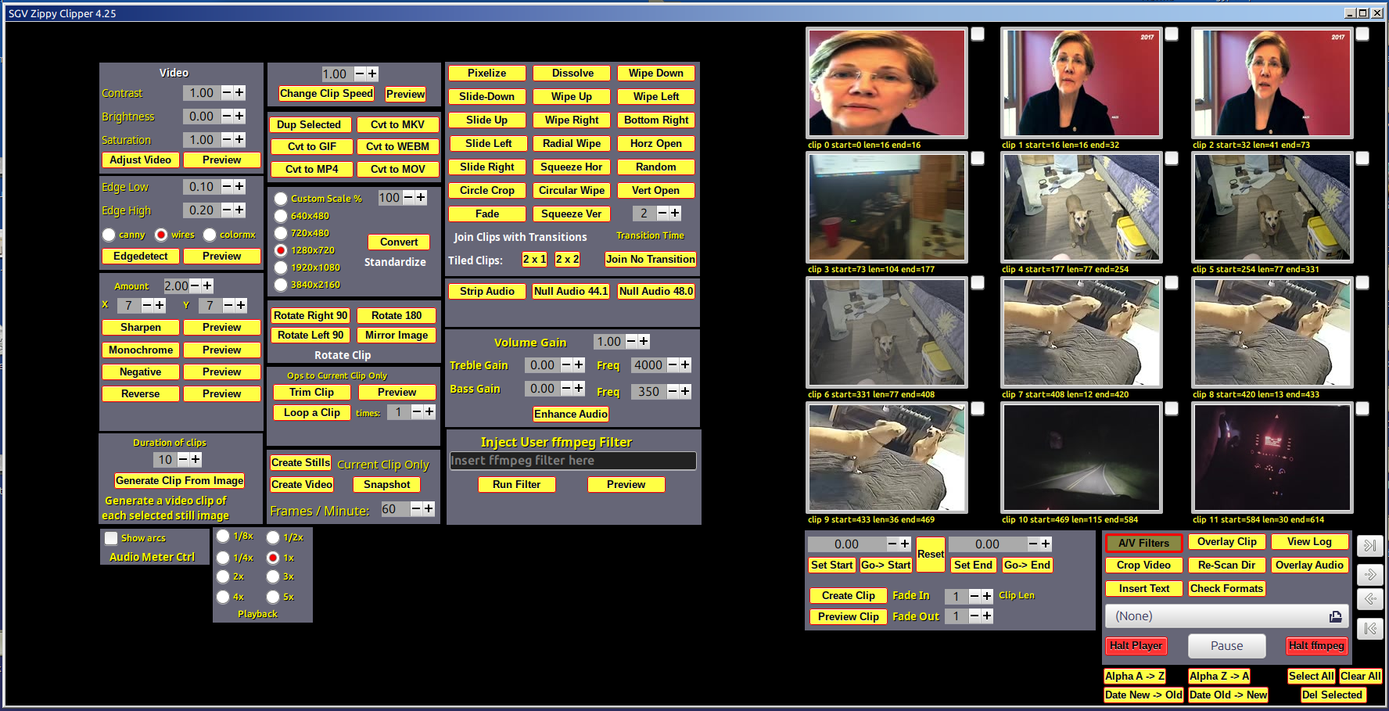Switch to the A/V Filters panel
The image size is (1389, 711).
pyautogui.click(x=1143, y=543)
